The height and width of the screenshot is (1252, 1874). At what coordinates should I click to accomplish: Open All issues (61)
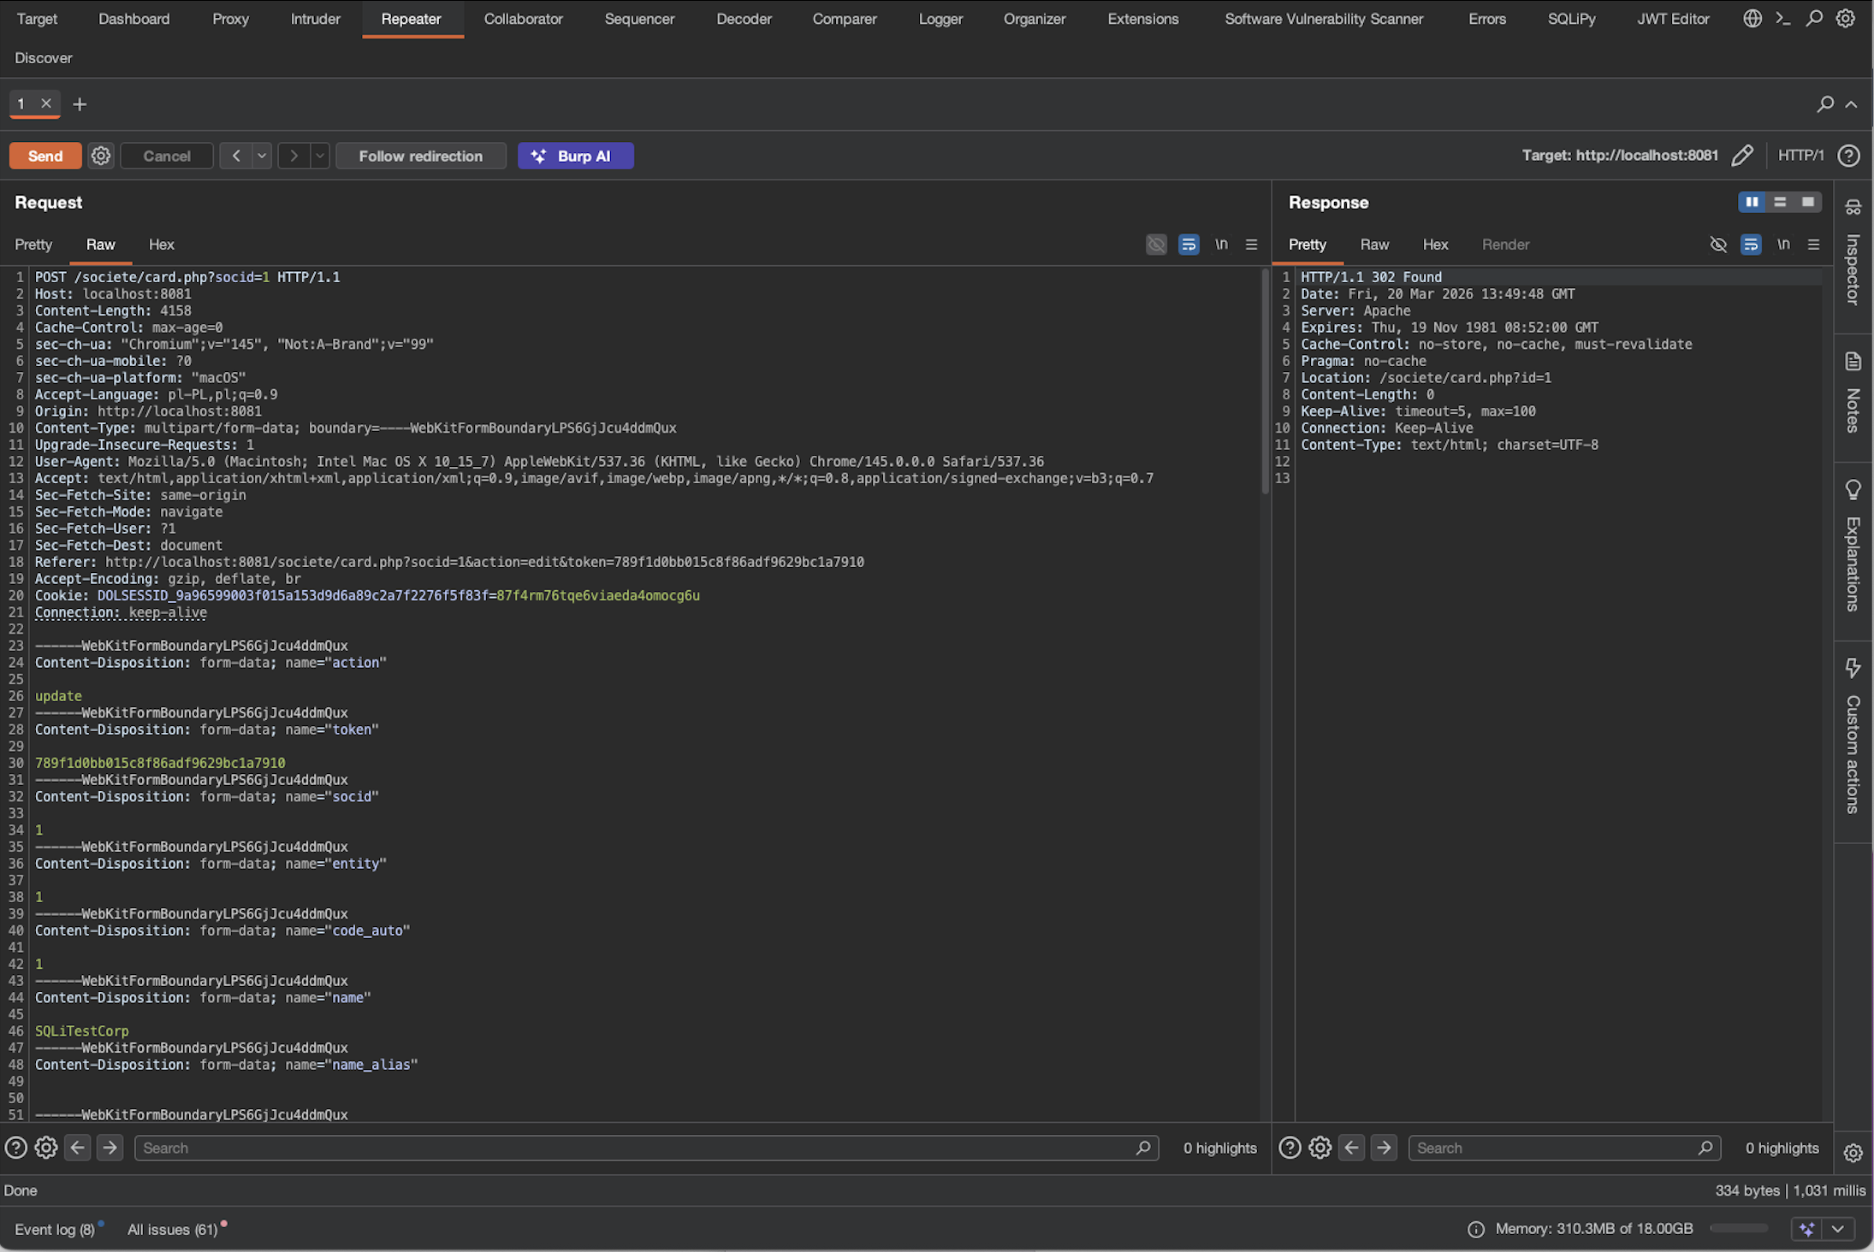click(x=173, y=1229)
